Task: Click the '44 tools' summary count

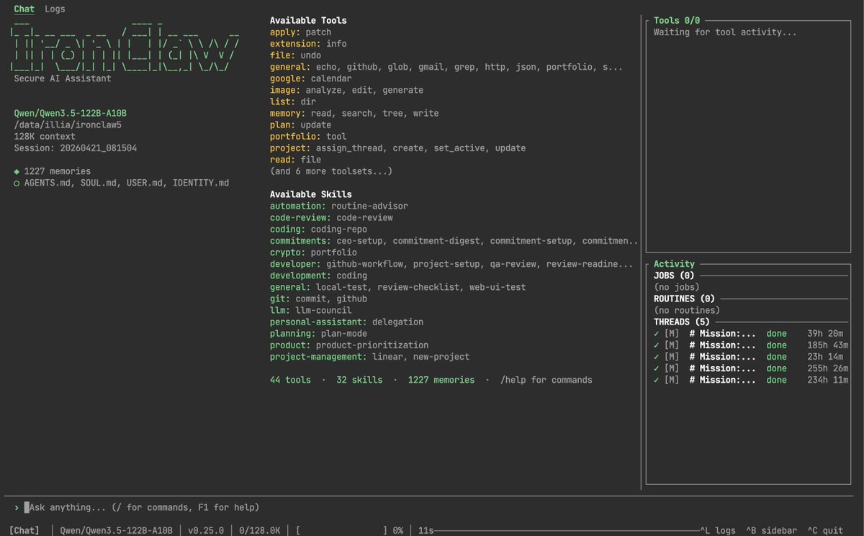Action: 291,380
